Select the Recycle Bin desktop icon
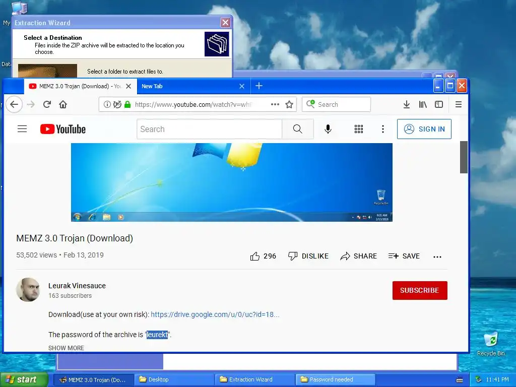This screenshot has height=387, width=516. 491,344
